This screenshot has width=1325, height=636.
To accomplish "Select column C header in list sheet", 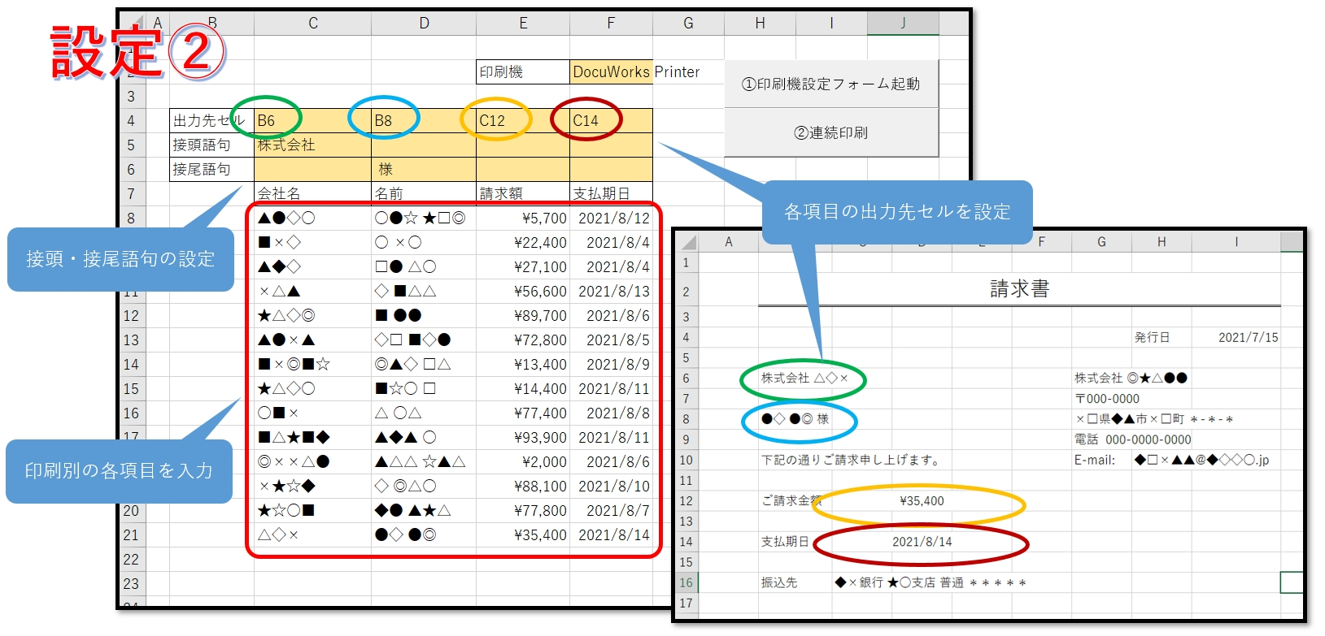I will (312, 24).
